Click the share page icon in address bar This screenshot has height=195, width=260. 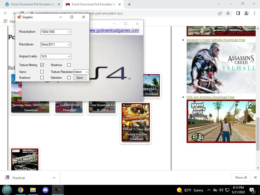tap(220, 13)
